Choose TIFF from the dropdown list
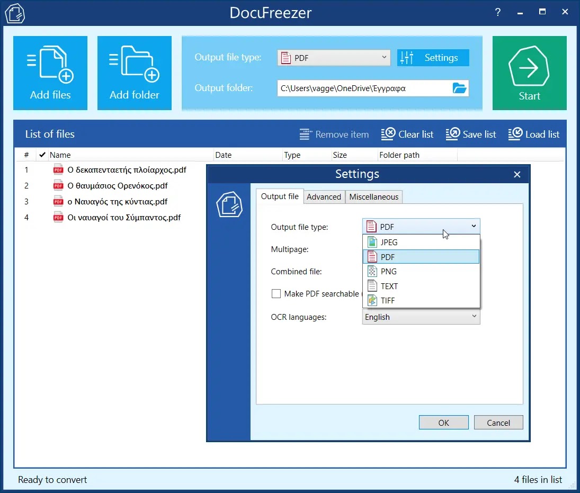The width and height of the screenshot is (580, 493). [x=421, y=300]
